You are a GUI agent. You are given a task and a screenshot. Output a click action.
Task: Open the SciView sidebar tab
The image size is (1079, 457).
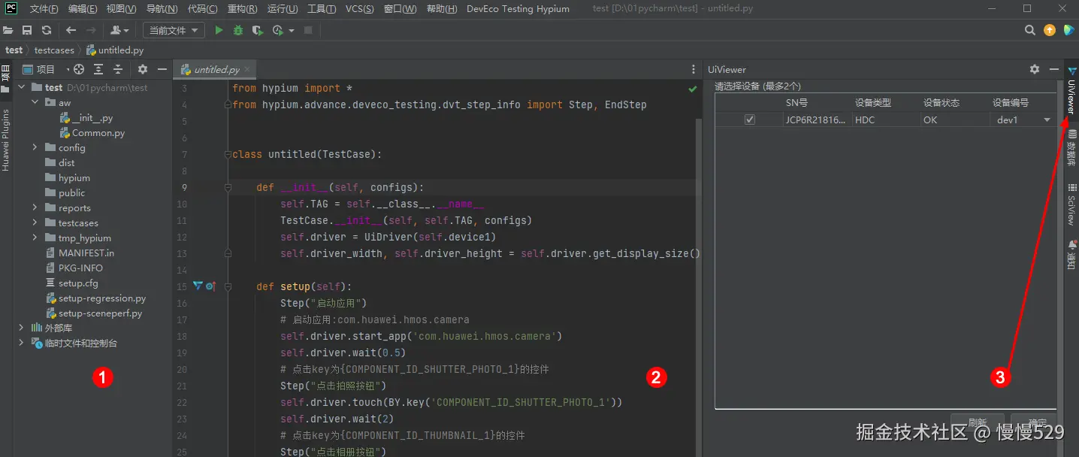click(x=1072, y=205)
